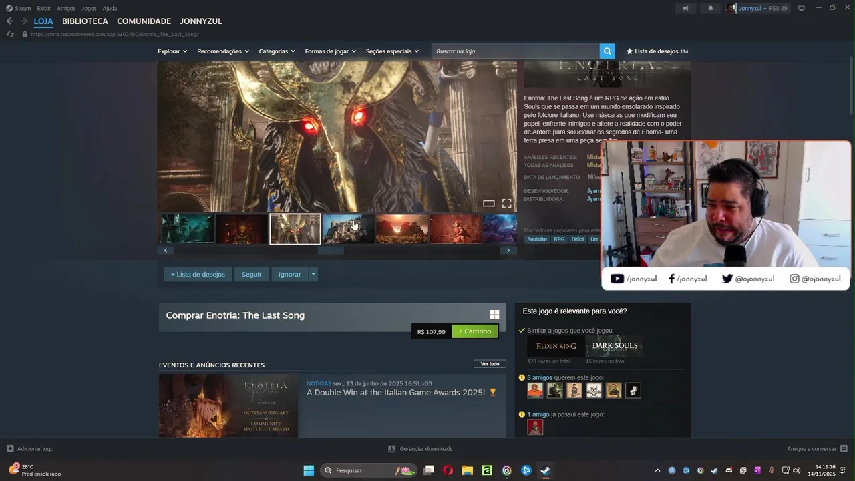Switch the trailer to theater mode icon
The width and height of the screenshot is (855, 481).
tap(489, 204)
